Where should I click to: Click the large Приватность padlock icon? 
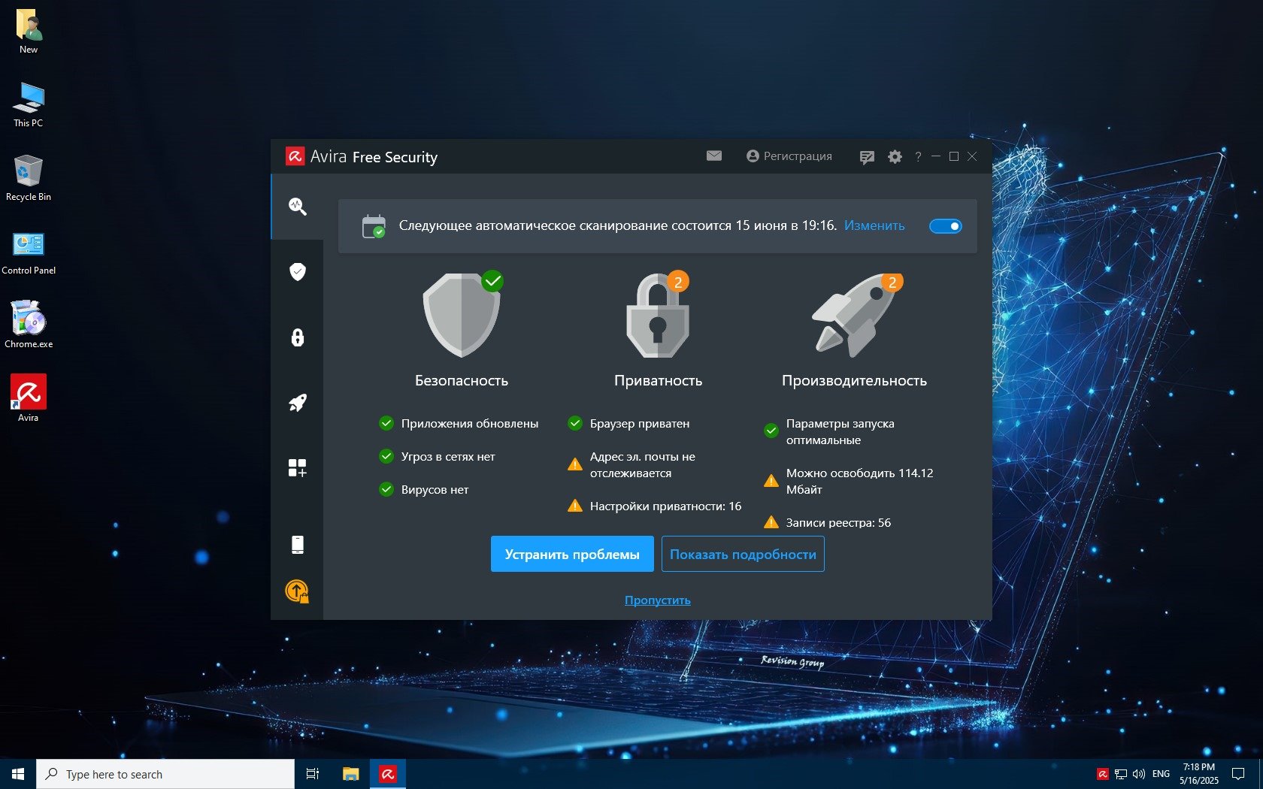[658, 316]
